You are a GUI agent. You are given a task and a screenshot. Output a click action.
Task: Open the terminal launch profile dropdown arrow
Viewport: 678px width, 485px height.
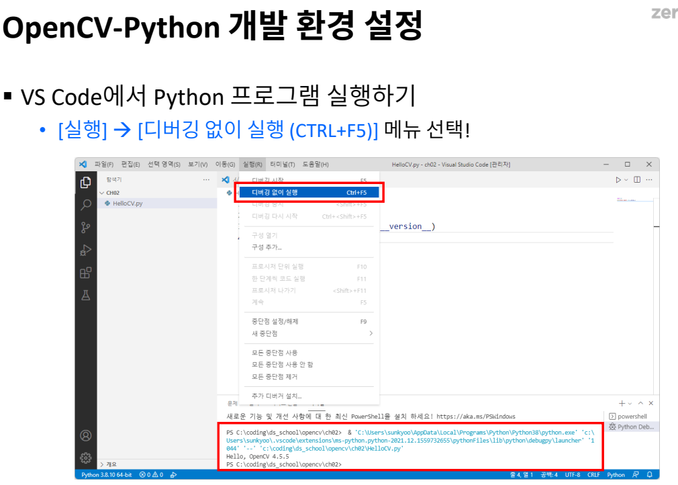coord(630,404)
